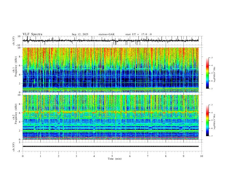Screen dimensions: 227x175
Task: Click the ch.1 colorbar log(PSD) label
Action: tap(215, 75)
